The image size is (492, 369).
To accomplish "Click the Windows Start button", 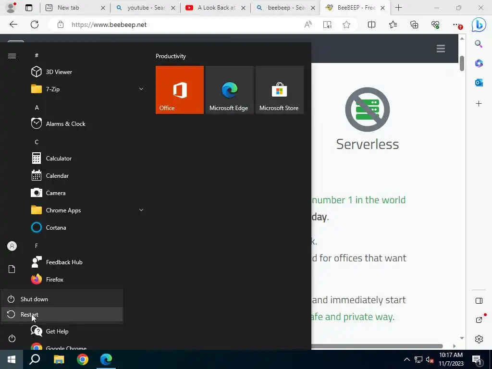I will pos(12,359).
